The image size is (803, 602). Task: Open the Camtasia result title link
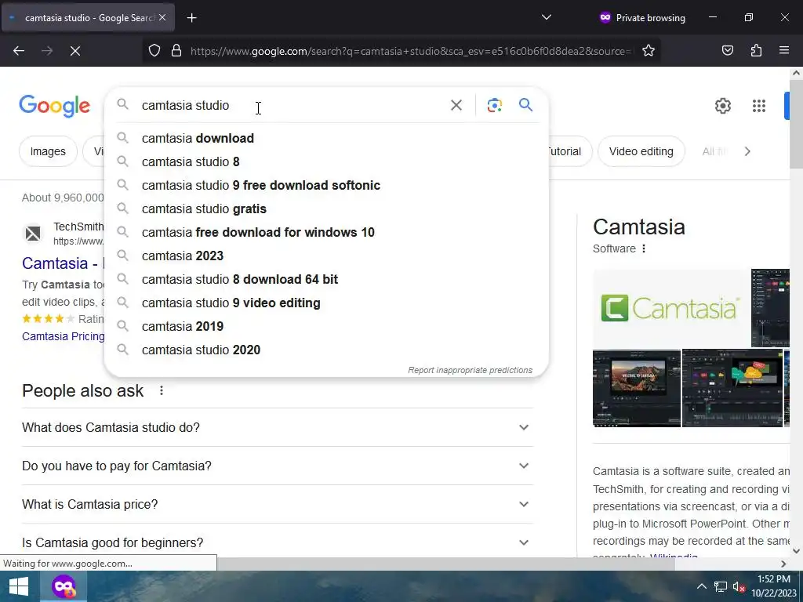(63, 263)
